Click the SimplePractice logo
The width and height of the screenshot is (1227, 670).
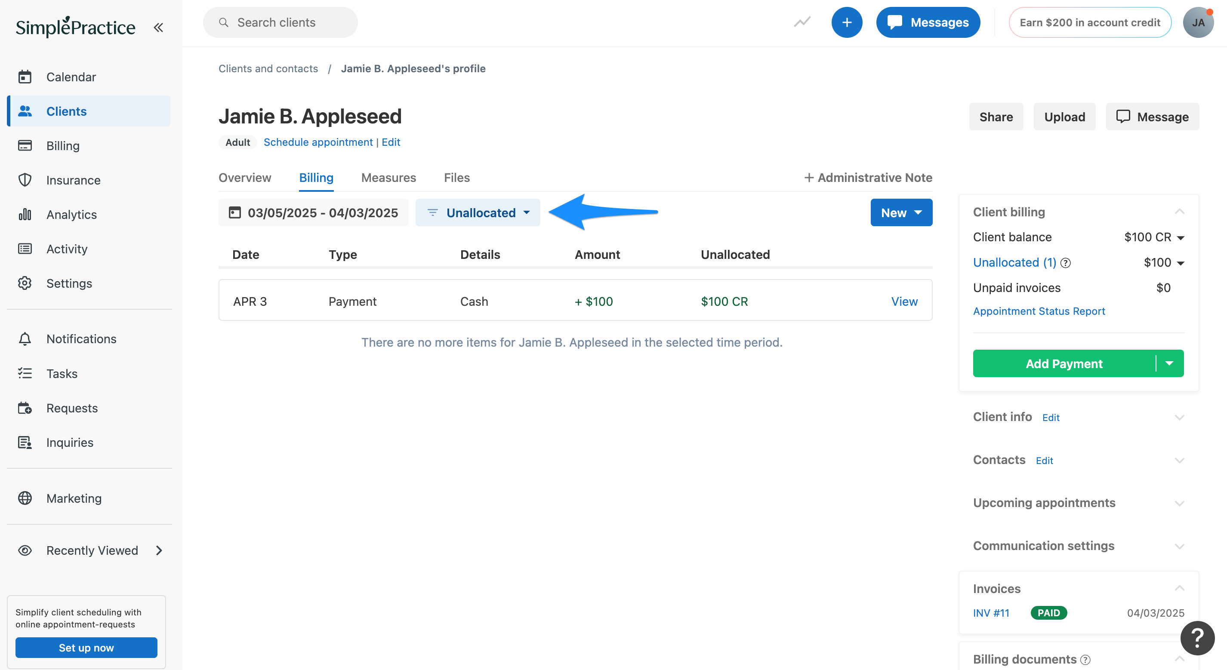pyautogui.click(x=75, y=27)
